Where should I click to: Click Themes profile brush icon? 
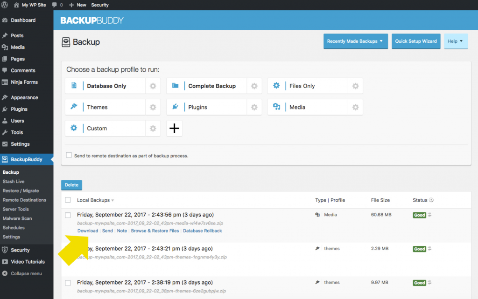click(x=74, y=107)
